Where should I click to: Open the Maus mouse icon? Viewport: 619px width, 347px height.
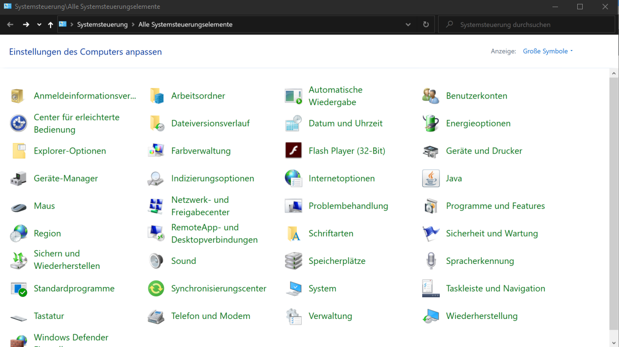(x=18, y=207)
